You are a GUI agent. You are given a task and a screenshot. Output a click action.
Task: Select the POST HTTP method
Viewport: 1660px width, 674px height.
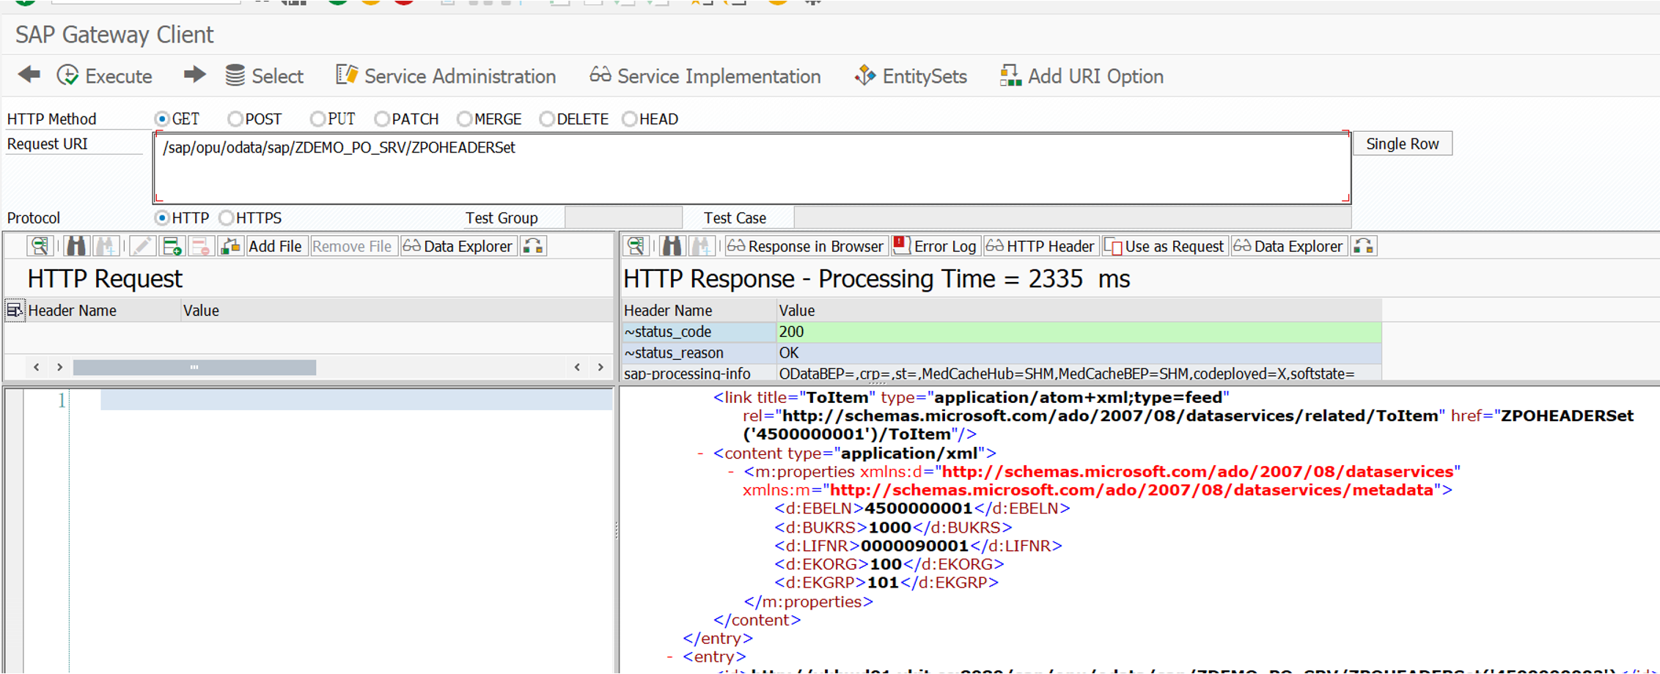(x=235, y=119)
